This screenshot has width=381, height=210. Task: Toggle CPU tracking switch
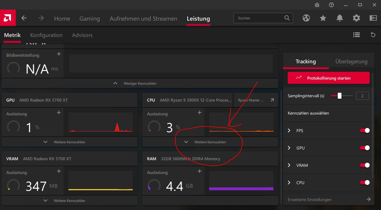tap(365, 182)
